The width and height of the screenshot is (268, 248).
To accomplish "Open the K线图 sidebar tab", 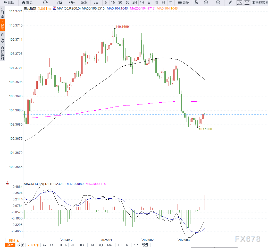I will pos(3,25).
